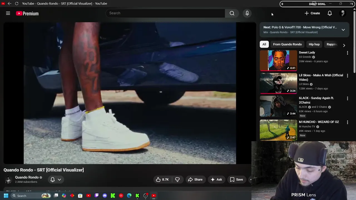Open options menu for Sweet Lady
The width and height of the screenshot is (356, 200).
(x=347, y=53)
